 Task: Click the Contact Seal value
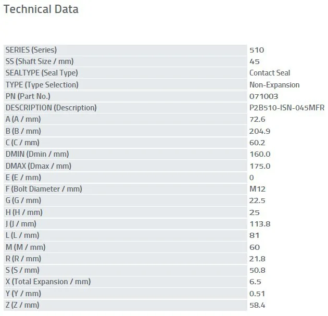[x=270, y=73]
